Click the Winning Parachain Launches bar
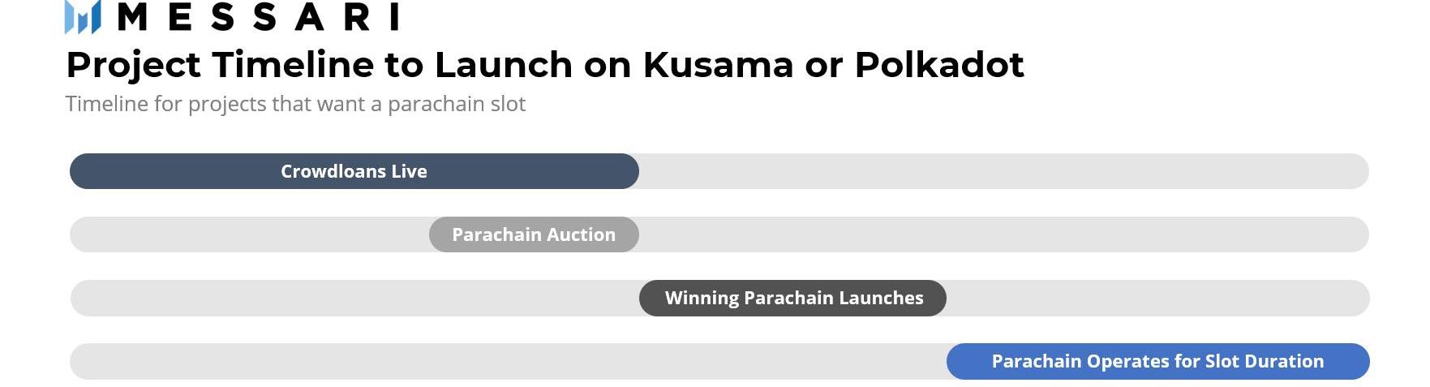The height and width of the screenshot is (387, 1430). pyautogui.click(x=793, y=298)
